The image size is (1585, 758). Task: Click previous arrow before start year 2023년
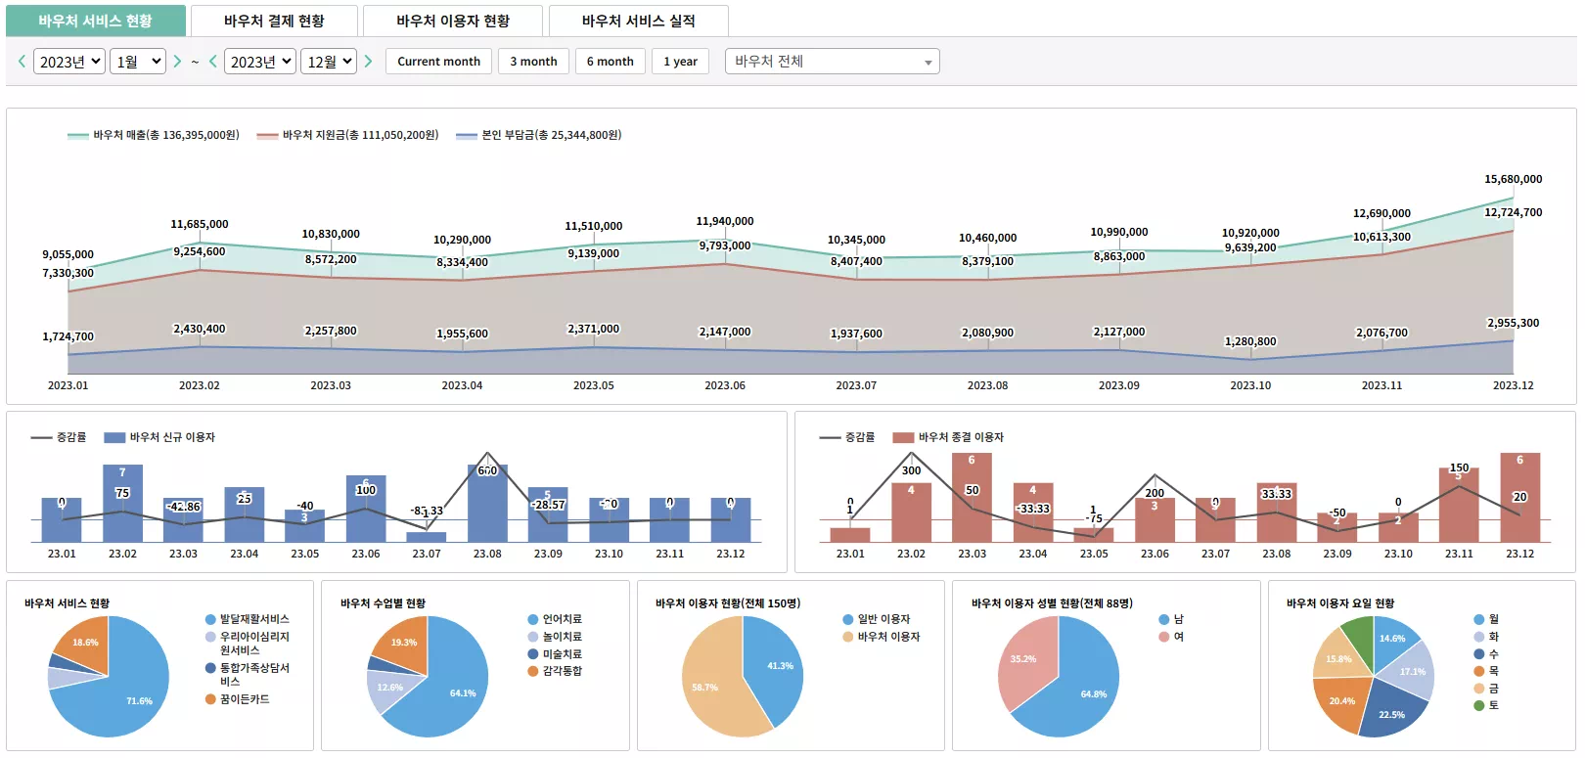click(x=22, y=61)
